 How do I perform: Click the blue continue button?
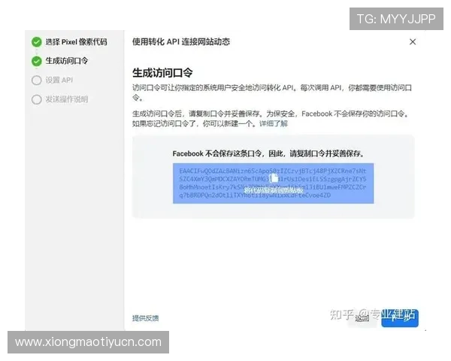tap(400, 318)
